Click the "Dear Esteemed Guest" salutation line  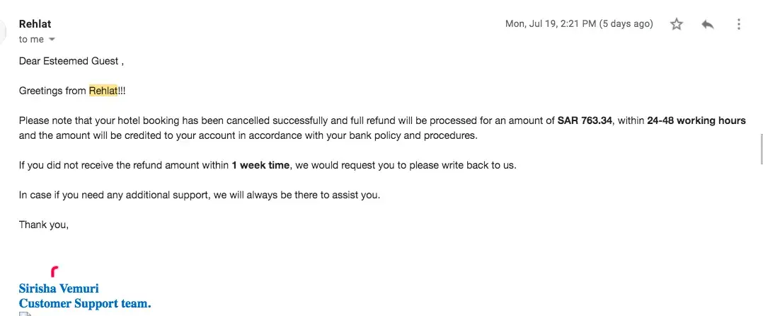(71, 62)
